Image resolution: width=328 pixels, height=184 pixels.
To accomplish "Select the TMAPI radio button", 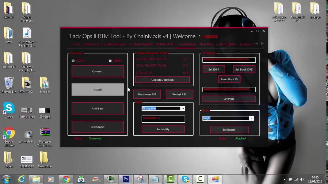I will click(x=110, y=61).
